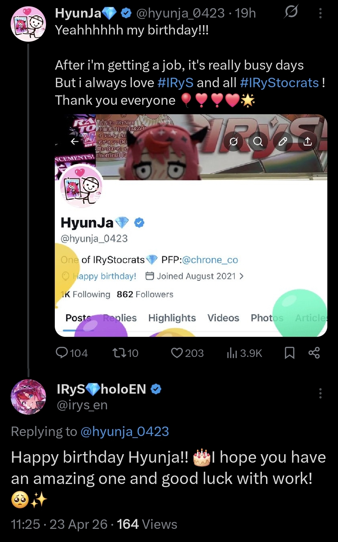Image resolution: width=338 pixels, height=542 pixels.
Task: Follow the #IRyS hashtag link
Action: point(176,83)
